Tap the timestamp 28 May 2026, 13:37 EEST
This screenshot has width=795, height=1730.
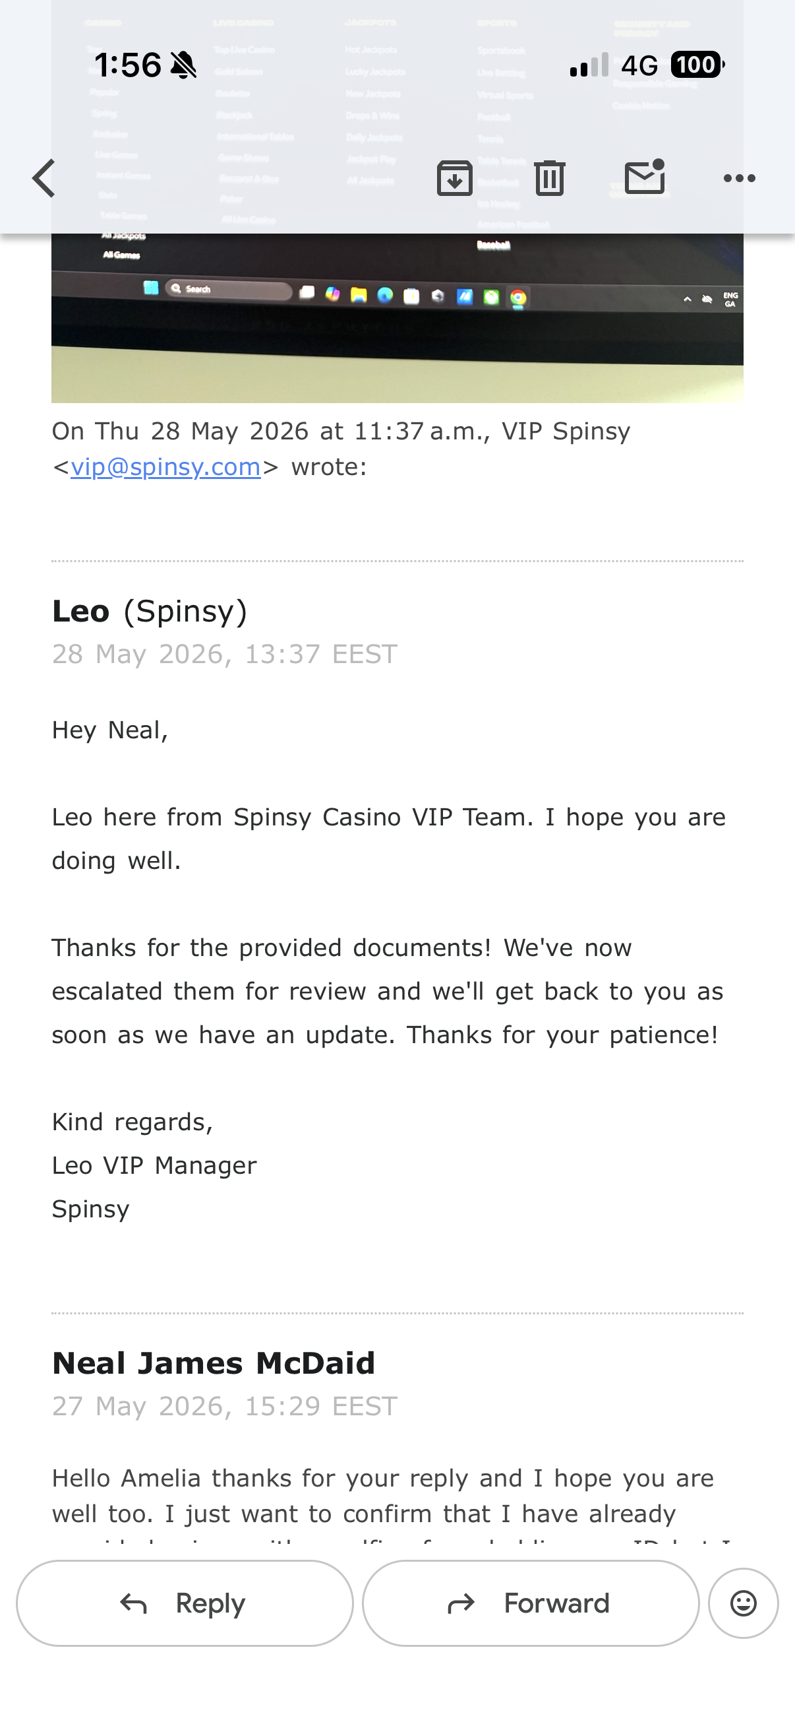coord(225,654)
